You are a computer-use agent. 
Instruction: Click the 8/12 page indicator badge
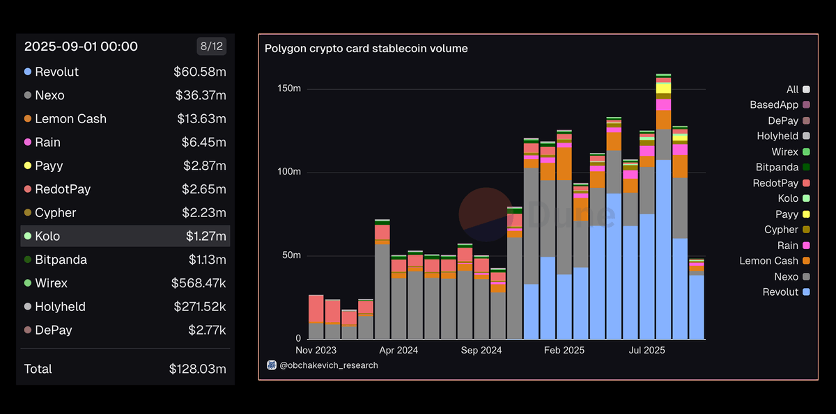(211, 46)
